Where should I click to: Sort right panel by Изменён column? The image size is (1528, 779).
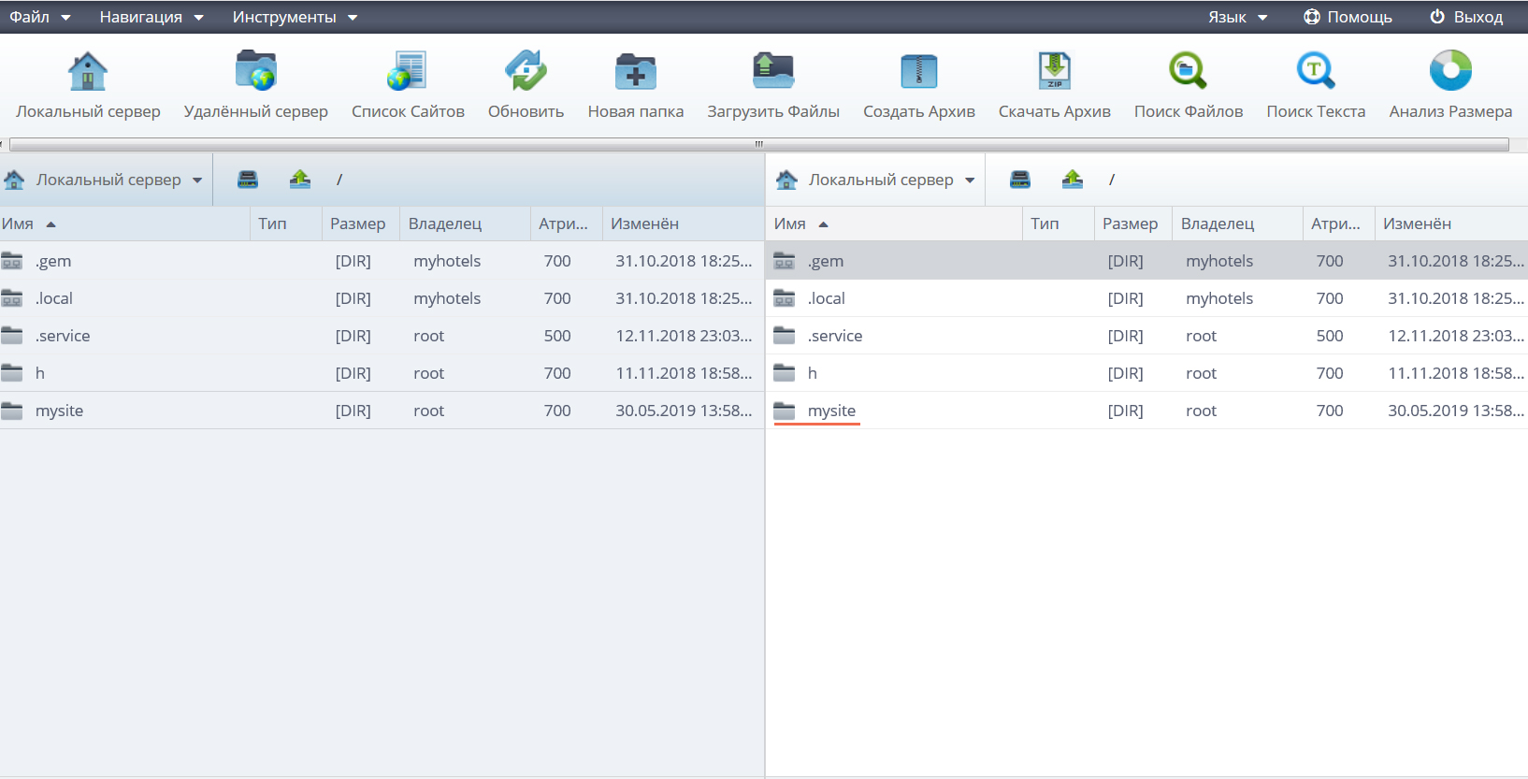1452,224
